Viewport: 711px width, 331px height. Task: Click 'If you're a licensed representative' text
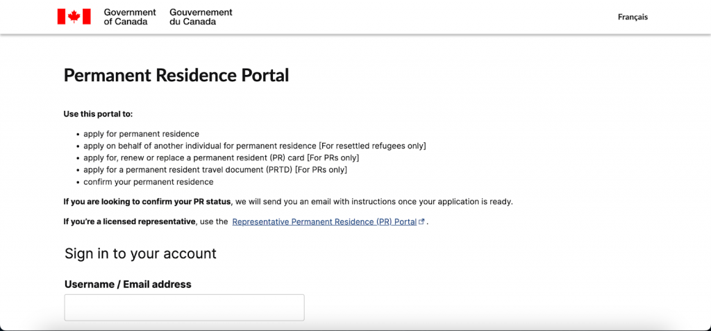pyautogui.click(x=129, y=222)
